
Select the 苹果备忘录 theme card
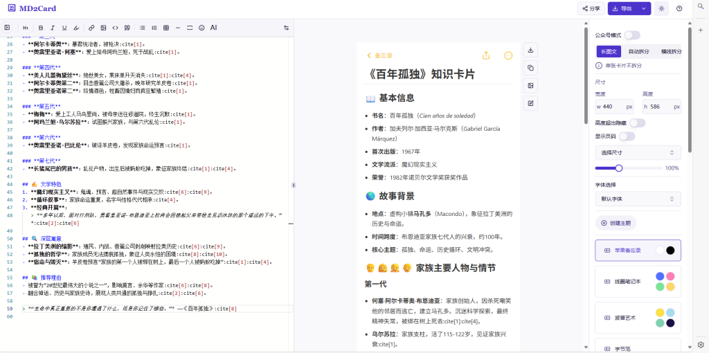click(x=638, y=251)
